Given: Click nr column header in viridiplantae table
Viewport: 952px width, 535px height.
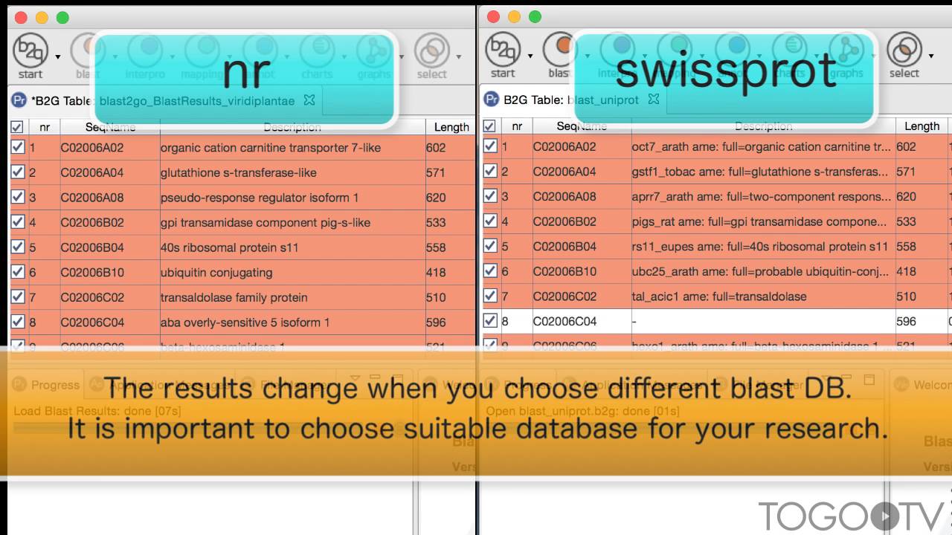Looking at the screenshot, I should click(45, 127).
